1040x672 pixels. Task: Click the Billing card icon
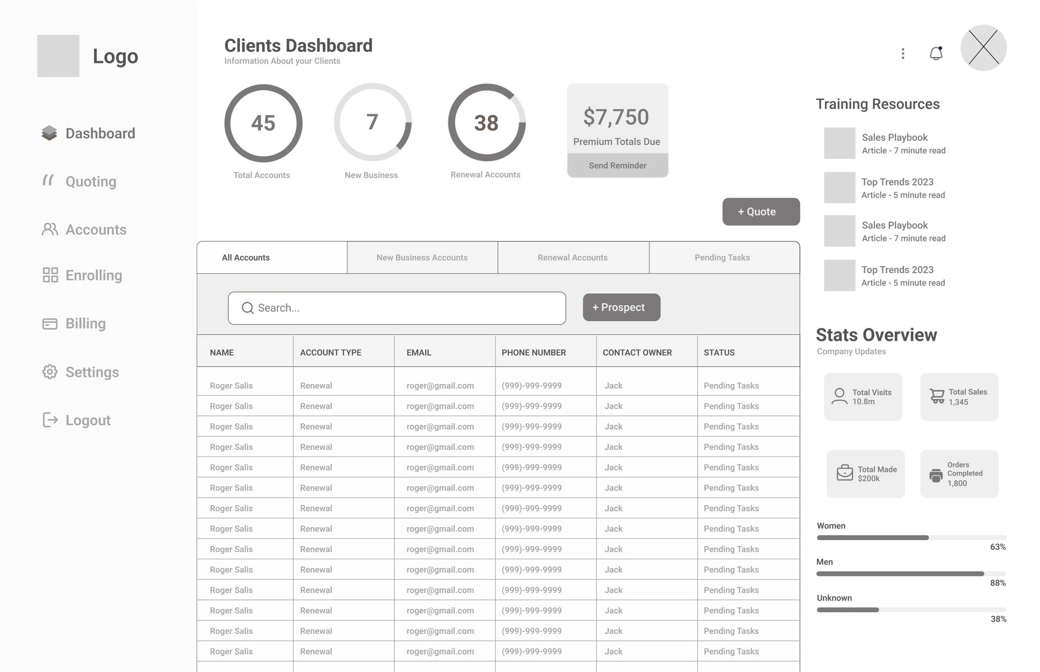pyautogui.click(x=50, y=324)
